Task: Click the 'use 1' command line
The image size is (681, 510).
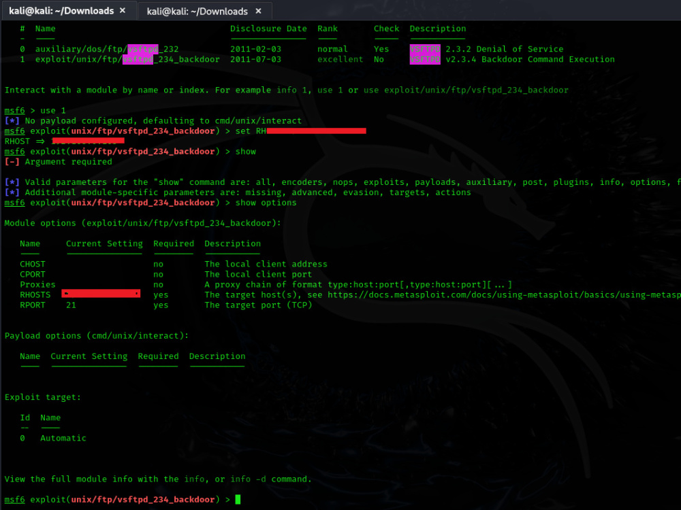Action: coord(35,111)
